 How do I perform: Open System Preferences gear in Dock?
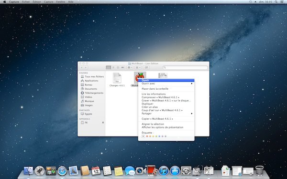186,171
